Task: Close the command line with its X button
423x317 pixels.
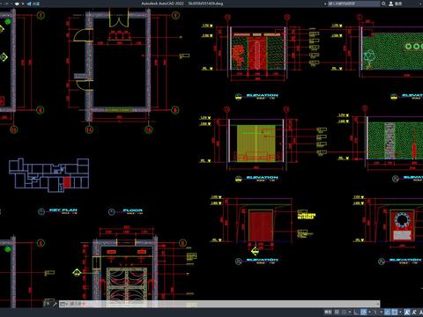Action: pos(48,304)
